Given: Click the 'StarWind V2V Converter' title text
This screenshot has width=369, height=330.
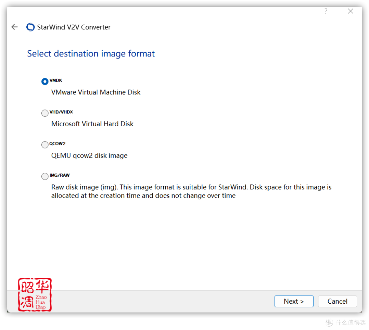Looking at the screenshot, I should click(x=74, y=27).
